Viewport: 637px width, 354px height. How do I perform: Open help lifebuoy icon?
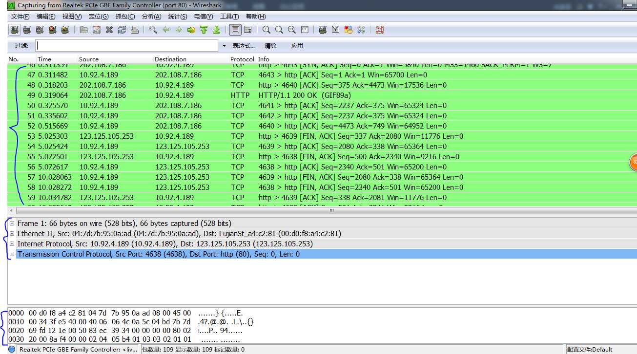point(380,30)
